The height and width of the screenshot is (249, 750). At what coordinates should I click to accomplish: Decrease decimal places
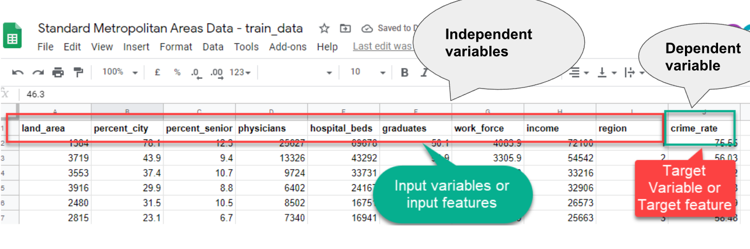196,73
